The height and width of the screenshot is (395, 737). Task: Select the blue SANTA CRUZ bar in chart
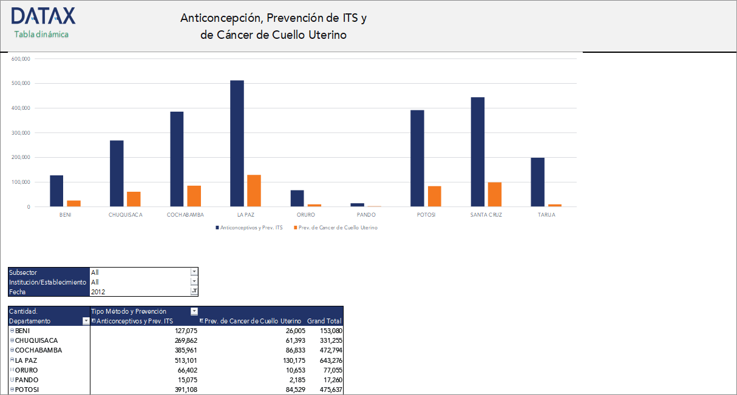click(477, 152)
